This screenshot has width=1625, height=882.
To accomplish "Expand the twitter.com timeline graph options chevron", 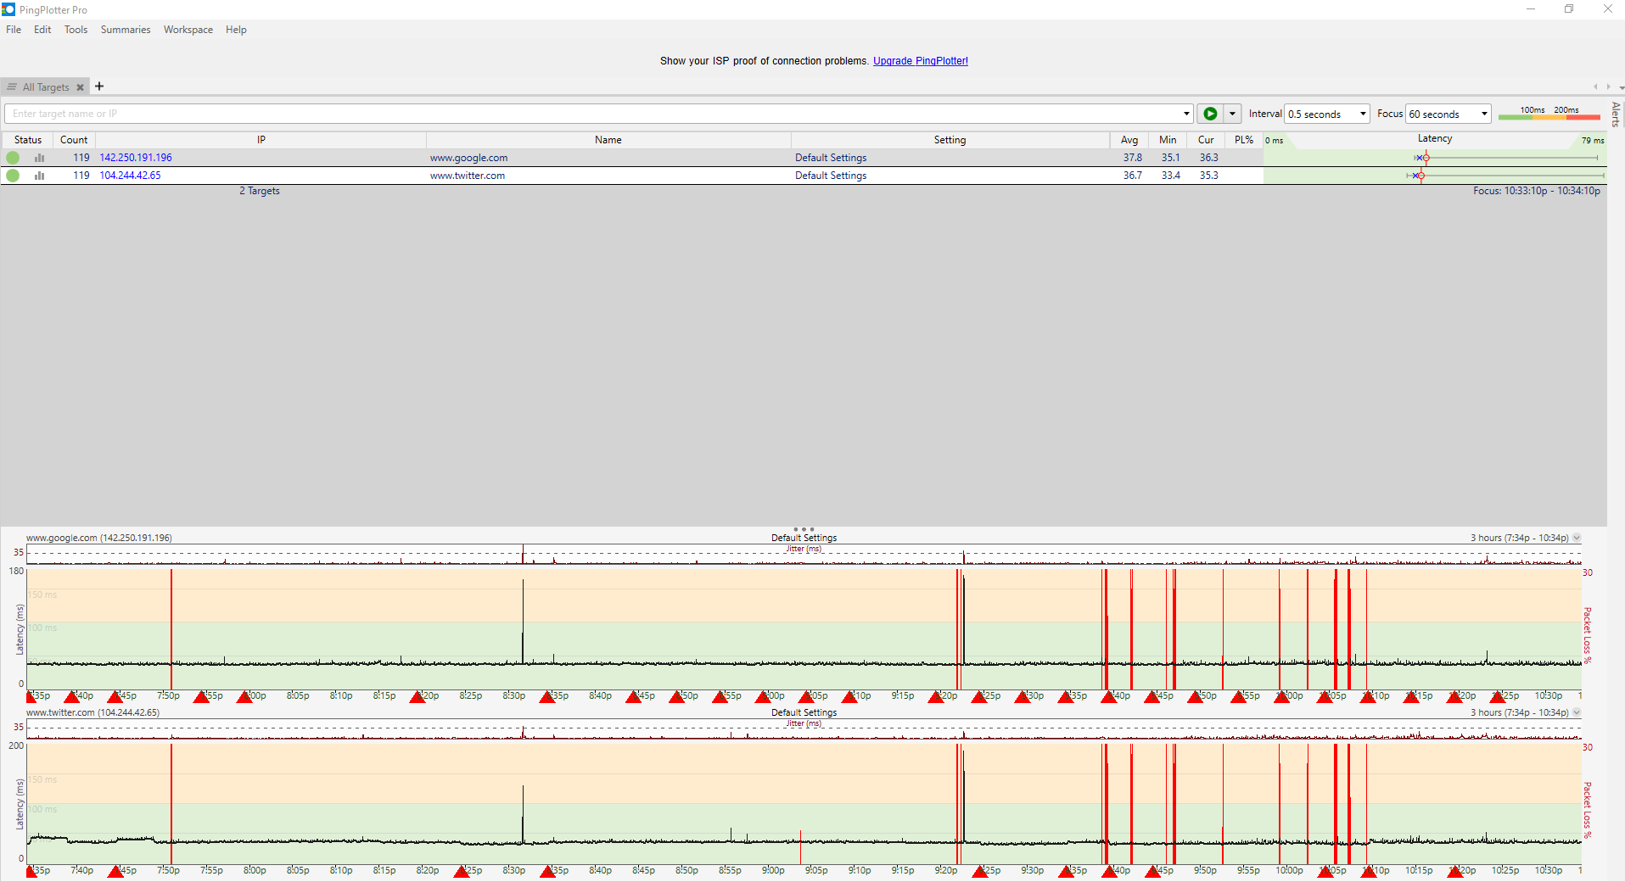I will click(x=1577, y=712).
